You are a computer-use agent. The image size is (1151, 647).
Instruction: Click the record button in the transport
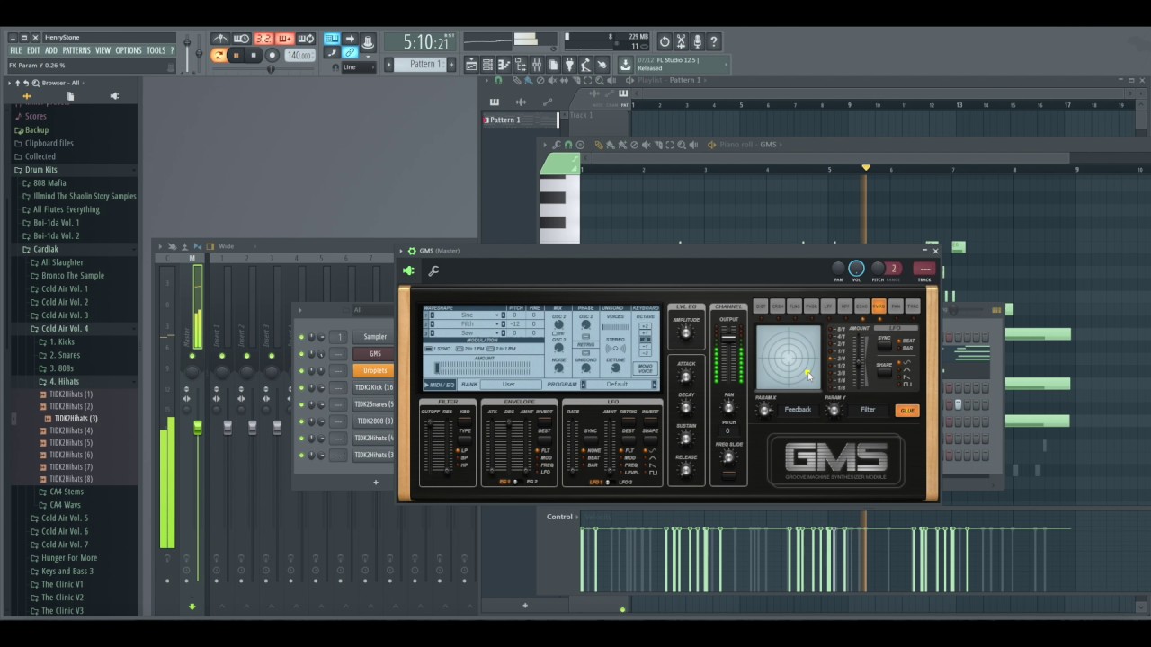[x=272, y=56]
